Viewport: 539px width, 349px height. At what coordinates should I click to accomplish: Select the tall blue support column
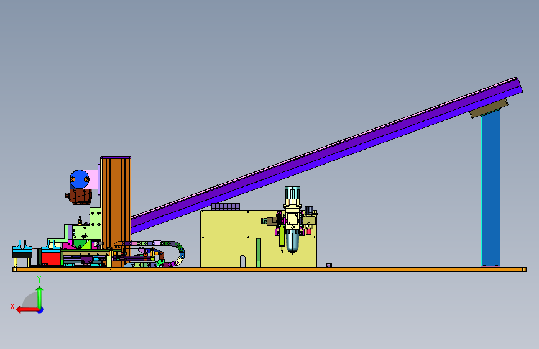click(491, 187)
